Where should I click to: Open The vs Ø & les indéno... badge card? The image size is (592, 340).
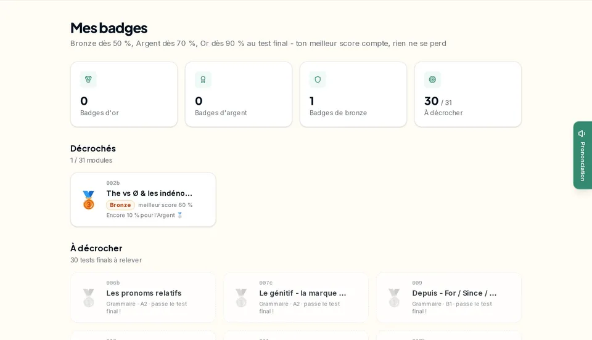coord(143,200)
